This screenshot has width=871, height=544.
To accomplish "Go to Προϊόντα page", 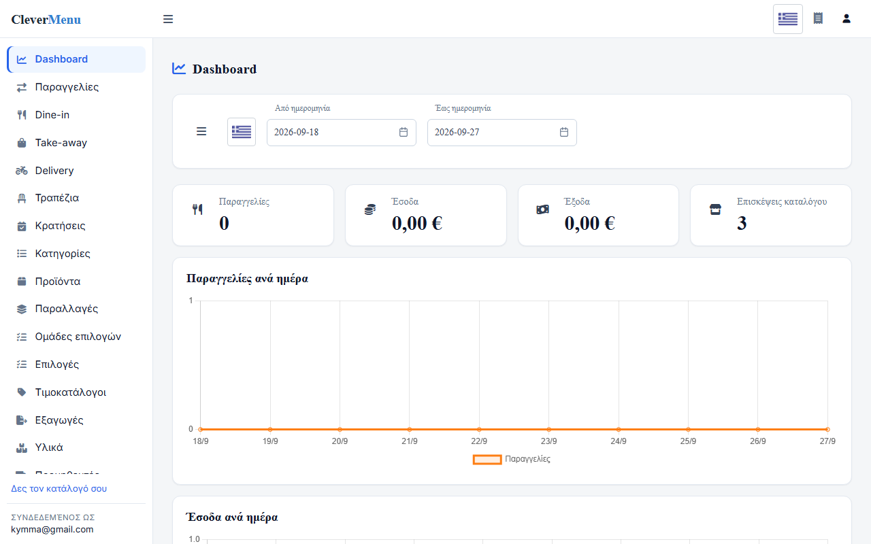I will pyautogui.click(x=76, y=282).
